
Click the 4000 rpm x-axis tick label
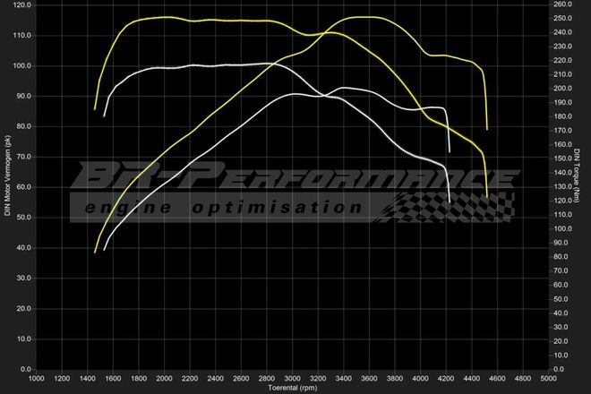(420, 379)
